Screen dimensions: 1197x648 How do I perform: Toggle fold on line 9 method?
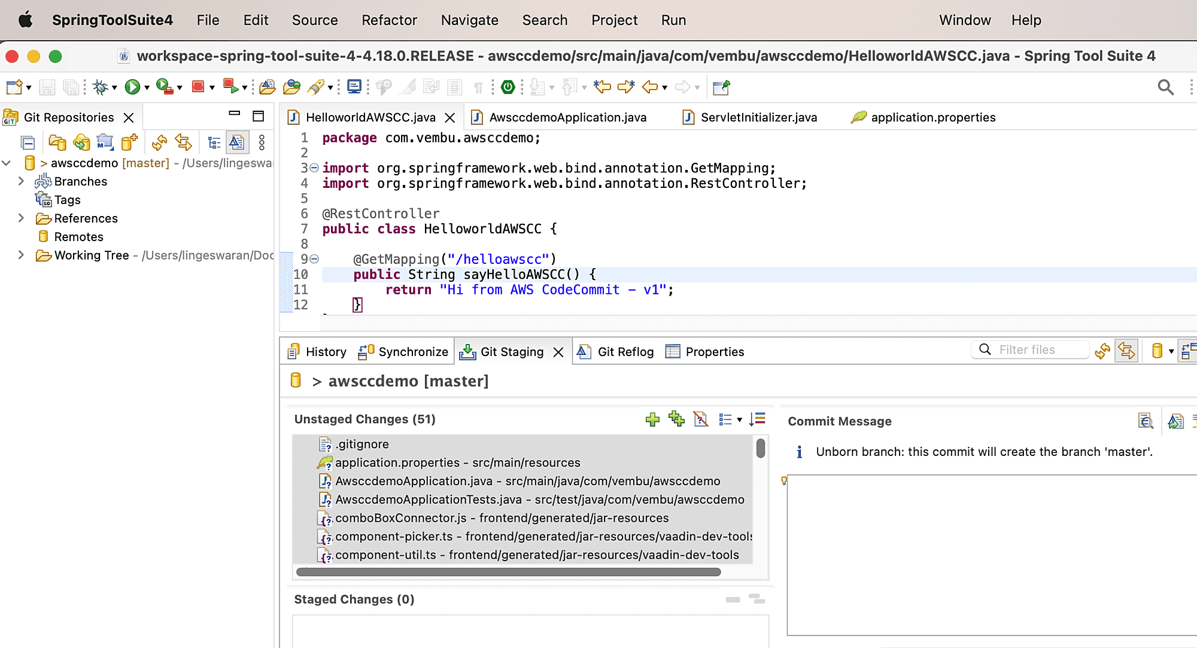click(x=314, y=259)
